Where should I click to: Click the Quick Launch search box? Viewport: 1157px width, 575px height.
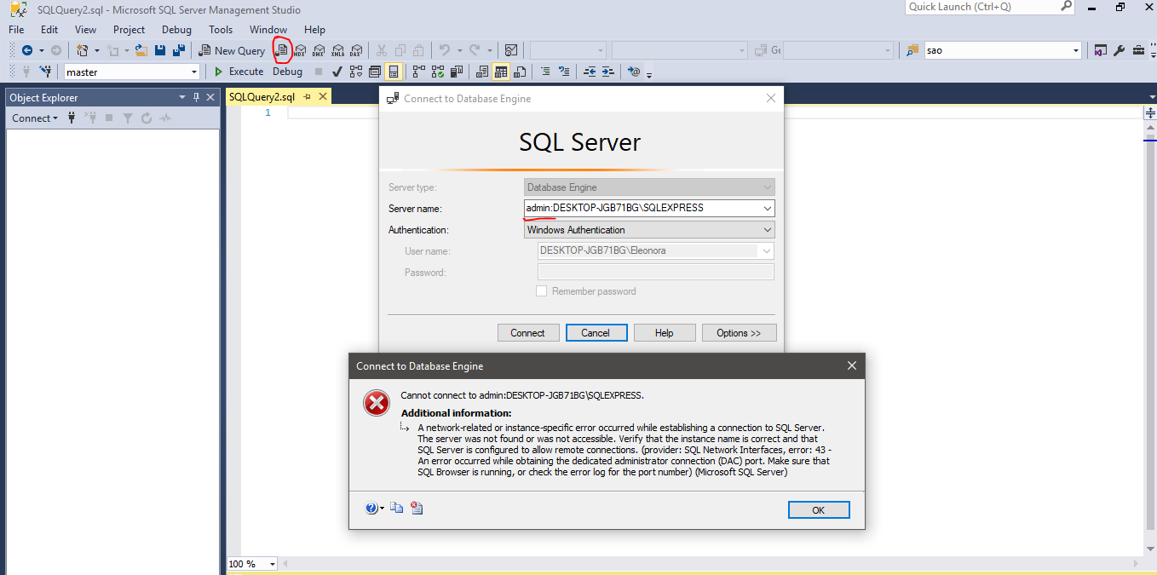pyautogui.click(x=990, y=7)
